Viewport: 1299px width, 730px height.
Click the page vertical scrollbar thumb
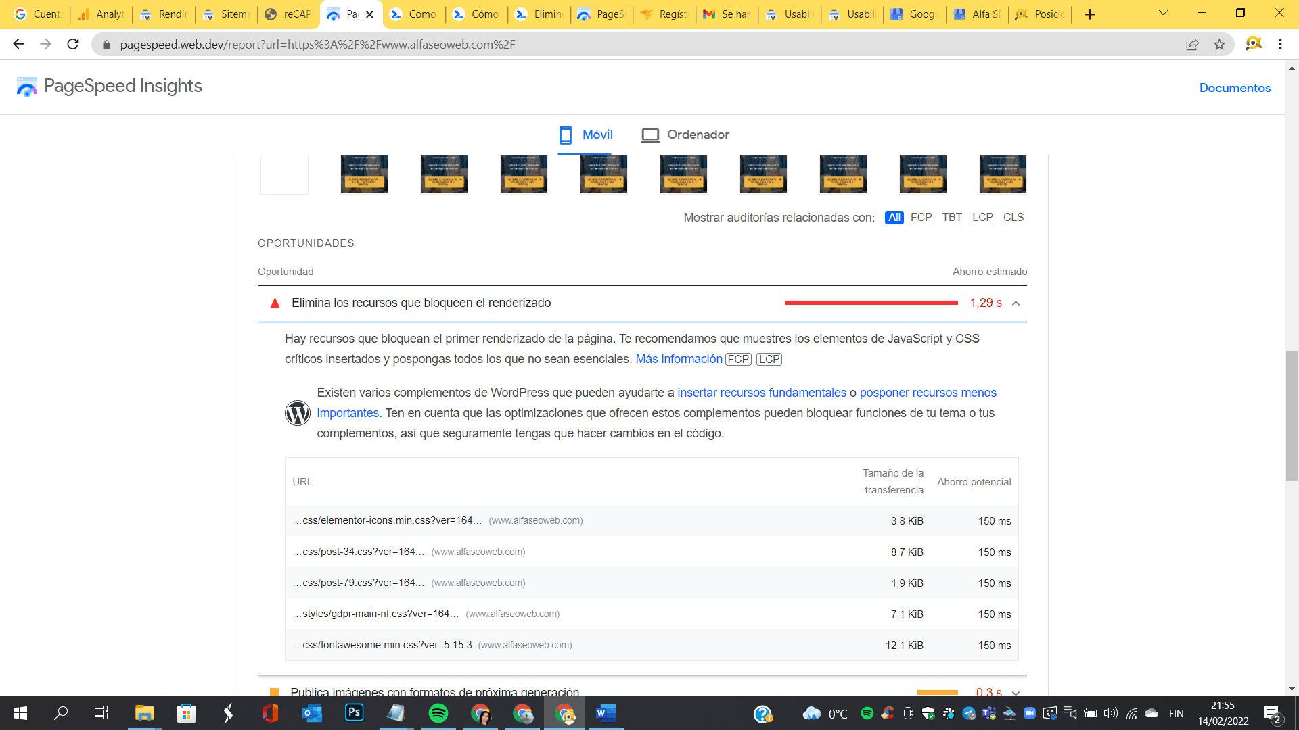(x=1292, y=416)
